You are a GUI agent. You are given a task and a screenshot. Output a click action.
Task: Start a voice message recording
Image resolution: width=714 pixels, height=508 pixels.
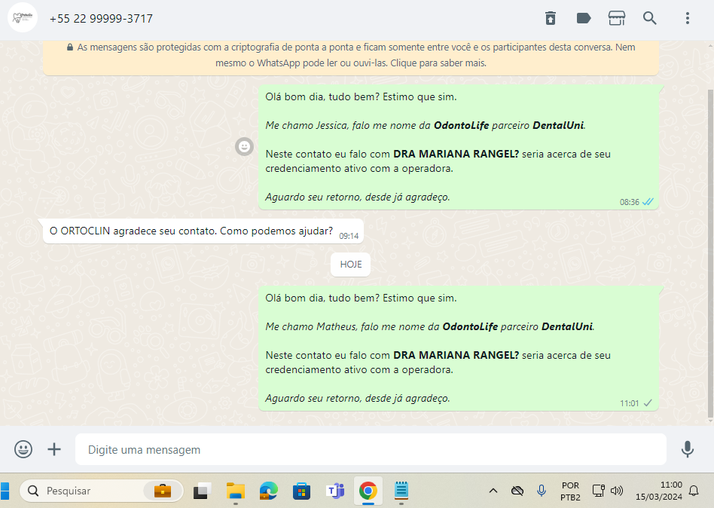tap(688, 449)
